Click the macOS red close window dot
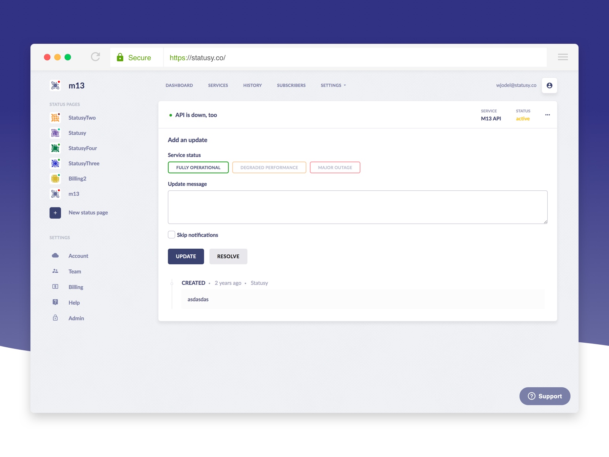 (x=47, y=57)
